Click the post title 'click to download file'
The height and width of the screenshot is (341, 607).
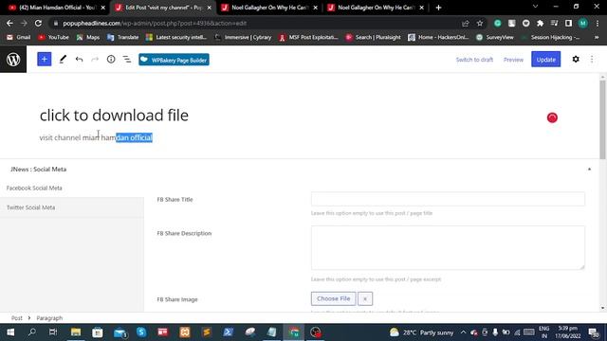point(114,116)
